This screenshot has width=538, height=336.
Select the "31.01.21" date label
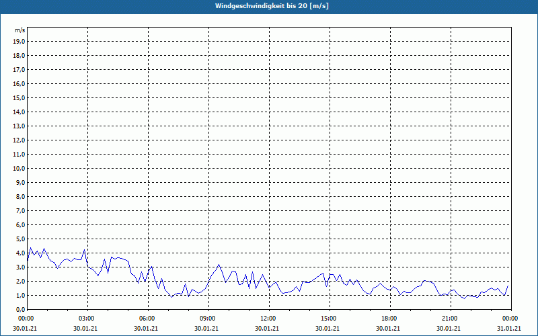point(509,328)
